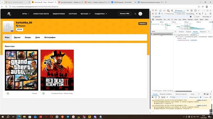Open ВИДЕОРОЛИКИ link in header
Screen dimensions: 213x119
click(x=59, y=14)
